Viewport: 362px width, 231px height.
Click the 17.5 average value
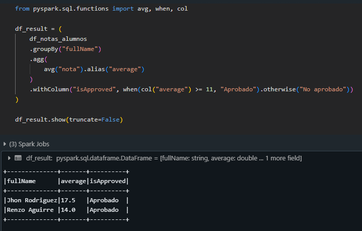68,200
